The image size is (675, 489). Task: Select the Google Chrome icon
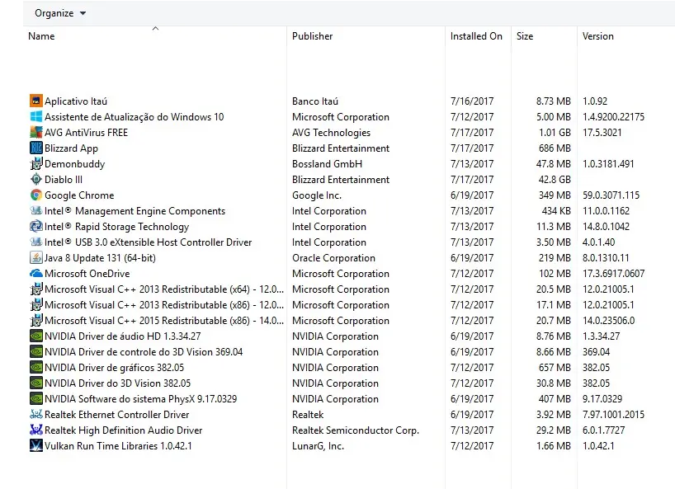(36, 195)
